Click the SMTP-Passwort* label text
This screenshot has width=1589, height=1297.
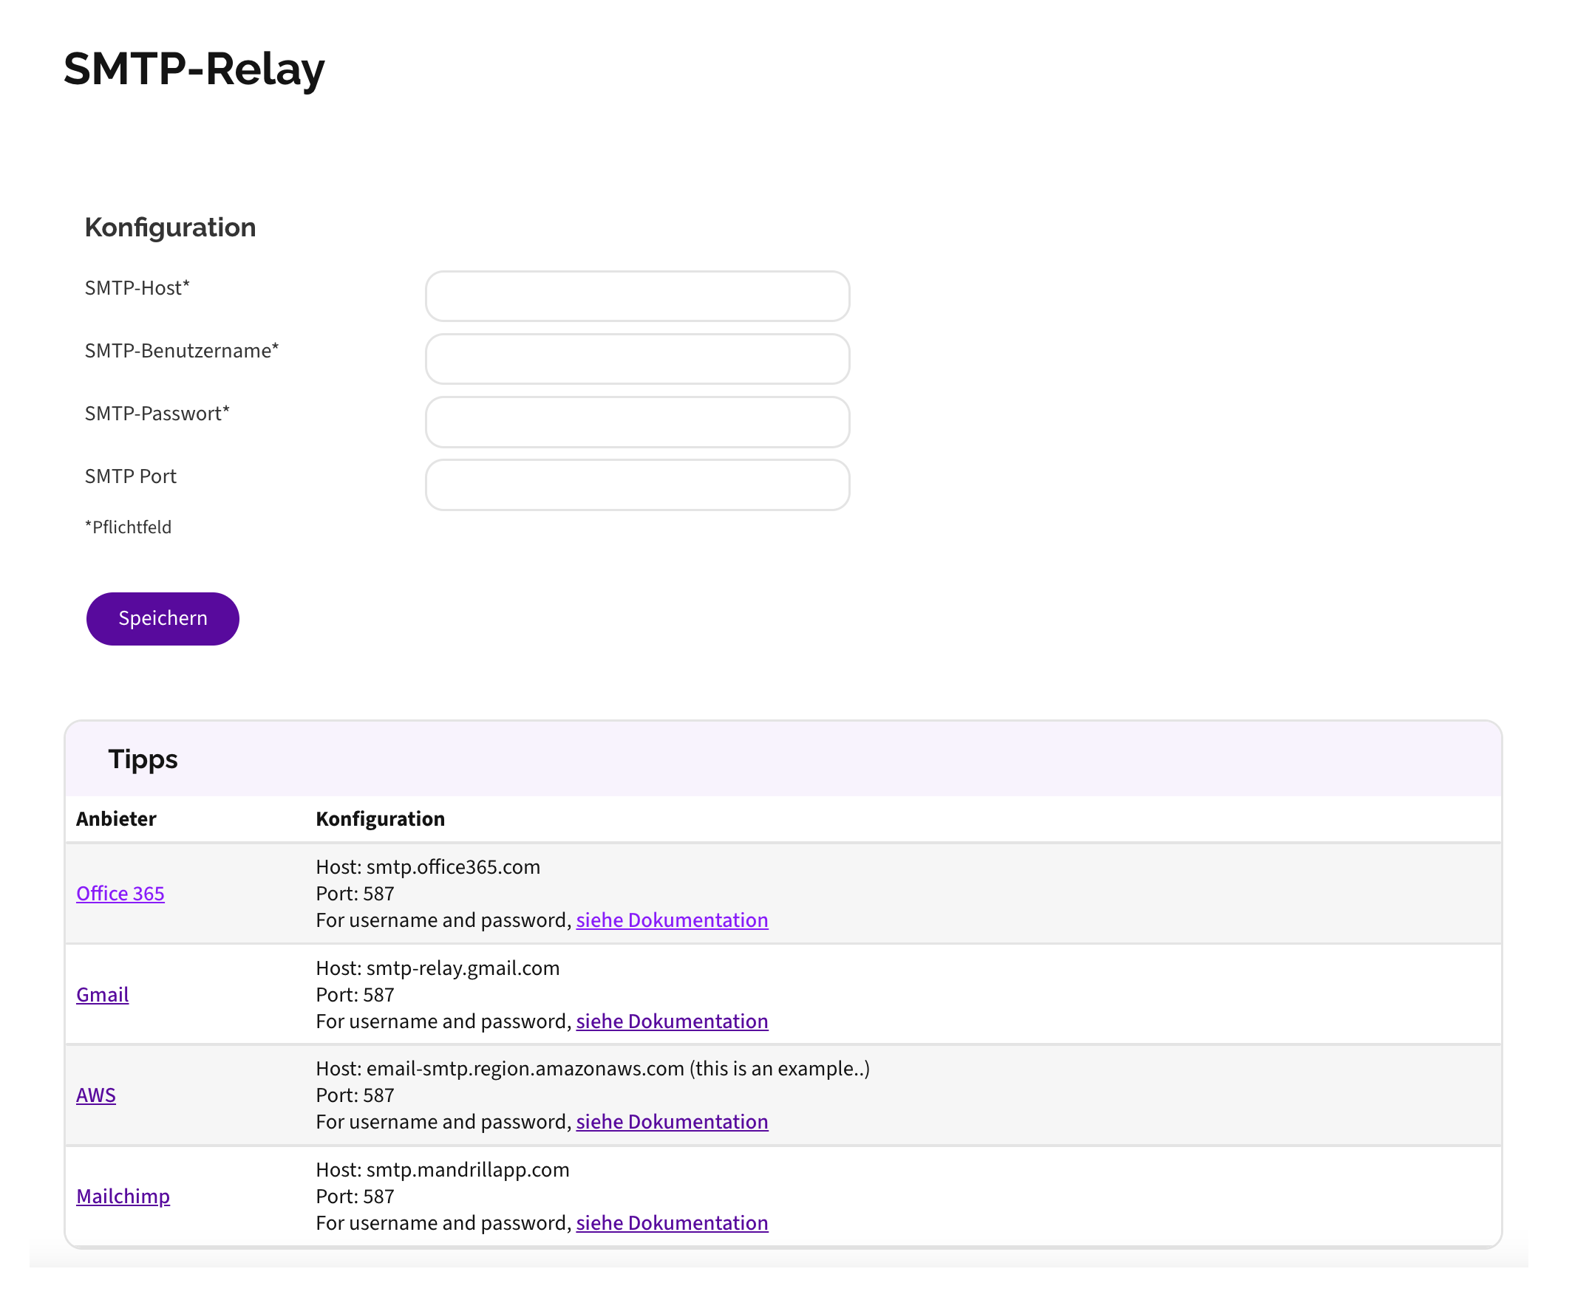pos(157,414)
